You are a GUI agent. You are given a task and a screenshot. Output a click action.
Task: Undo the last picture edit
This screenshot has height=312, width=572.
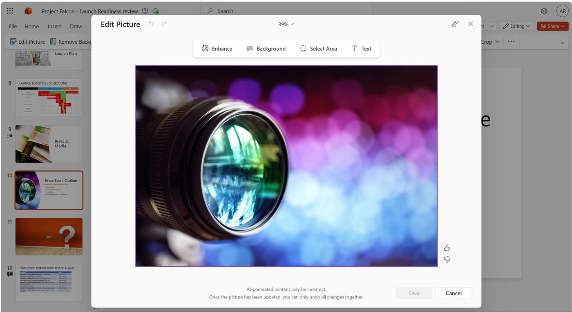point(151,24)
